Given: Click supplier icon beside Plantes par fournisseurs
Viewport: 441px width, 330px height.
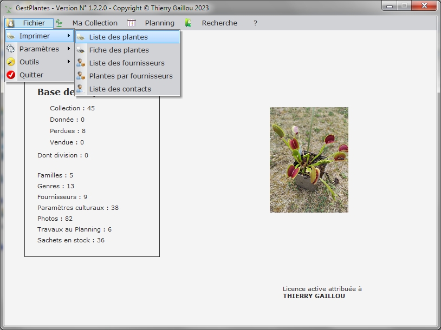Looking at the screenshot, I should (x=81, y=76).
